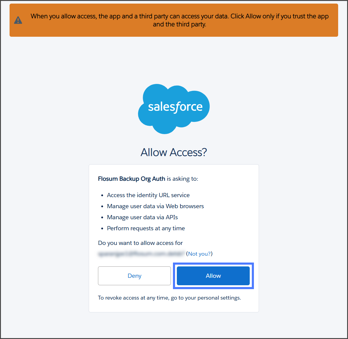
Task: Select "Manage user data via APIs" permission
Action: pyautogui.click(x=142, y=217)
